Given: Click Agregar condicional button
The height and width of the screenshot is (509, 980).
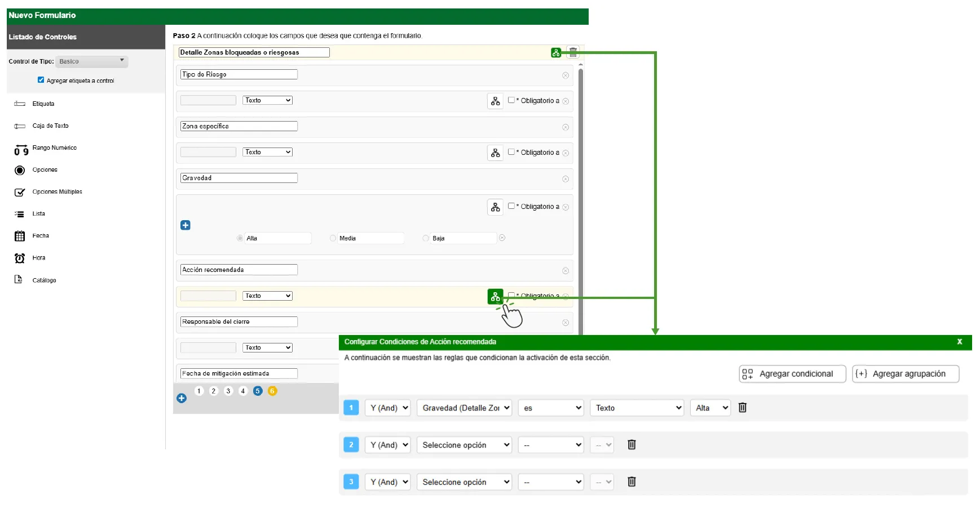Looking at the screenshot, I should (792, 374).
